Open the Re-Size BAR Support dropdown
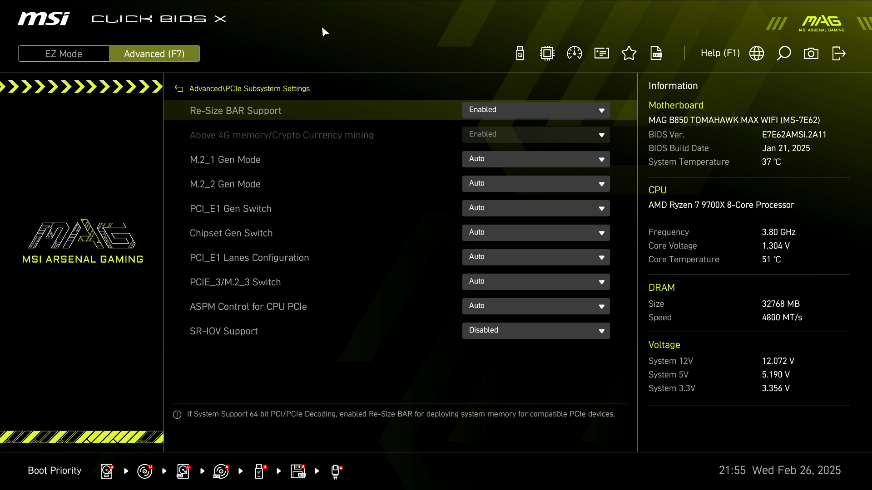This screenshot has width=872, height=490. (x=536, y=110)
